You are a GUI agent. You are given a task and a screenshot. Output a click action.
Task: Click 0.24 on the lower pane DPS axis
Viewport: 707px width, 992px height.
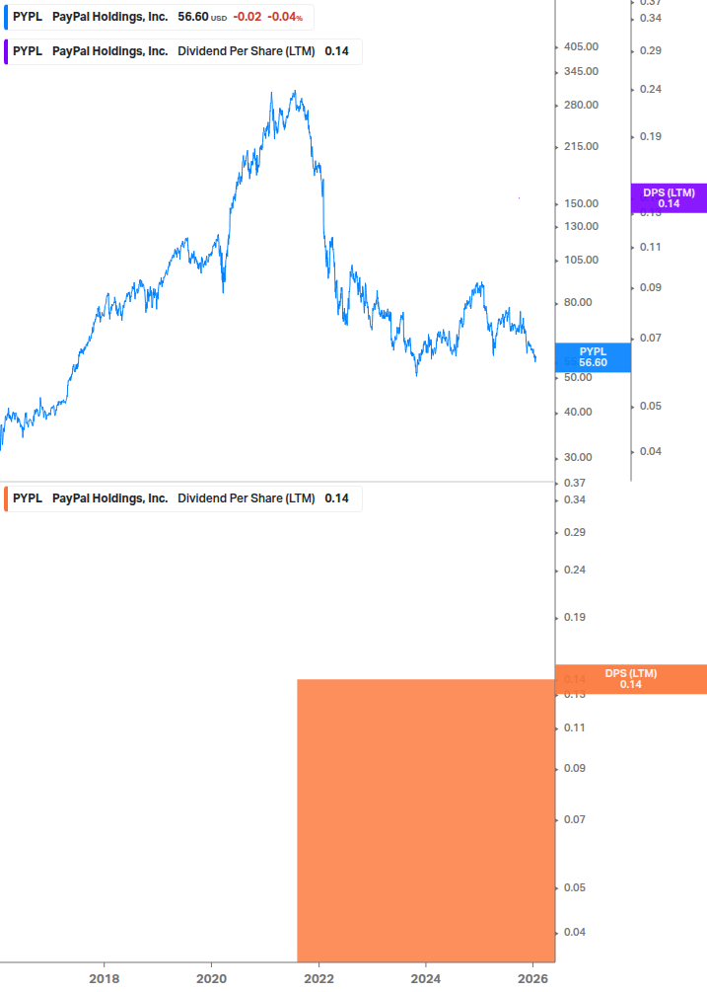click(575, 570)
